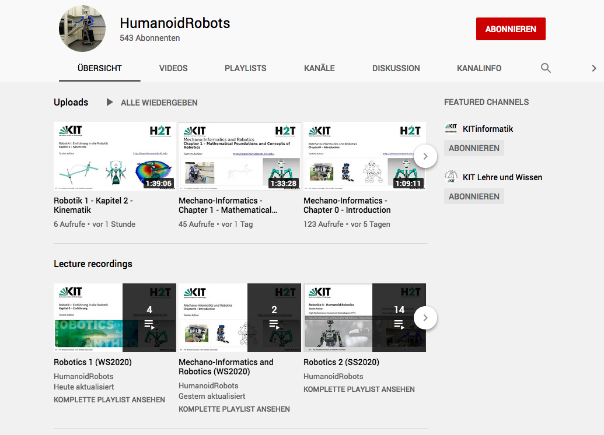Click the 543 Abonnenten subscriber count
Viewport: 604px width, 435px height.
click(150, 38)
